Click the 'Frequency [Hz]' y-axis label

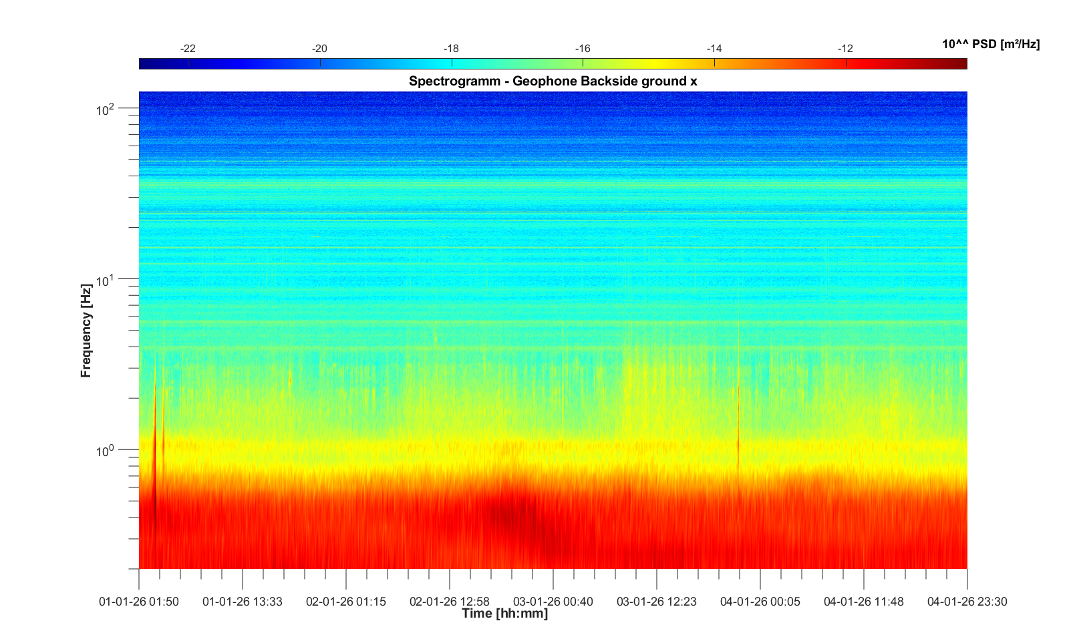pyautogui.click(x=86, y=331)
